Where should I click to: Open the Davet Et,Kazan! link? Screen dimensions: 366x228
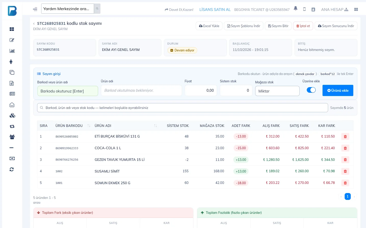click(179, 10)
